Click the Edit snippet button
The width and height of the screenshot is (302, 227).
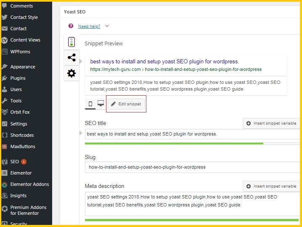pos(126,104)
